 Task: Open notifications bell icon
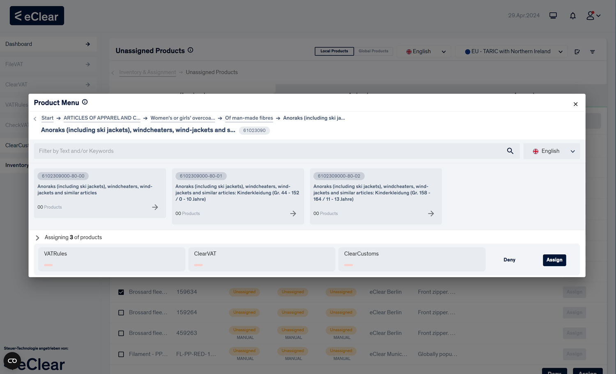click(572, 16)
